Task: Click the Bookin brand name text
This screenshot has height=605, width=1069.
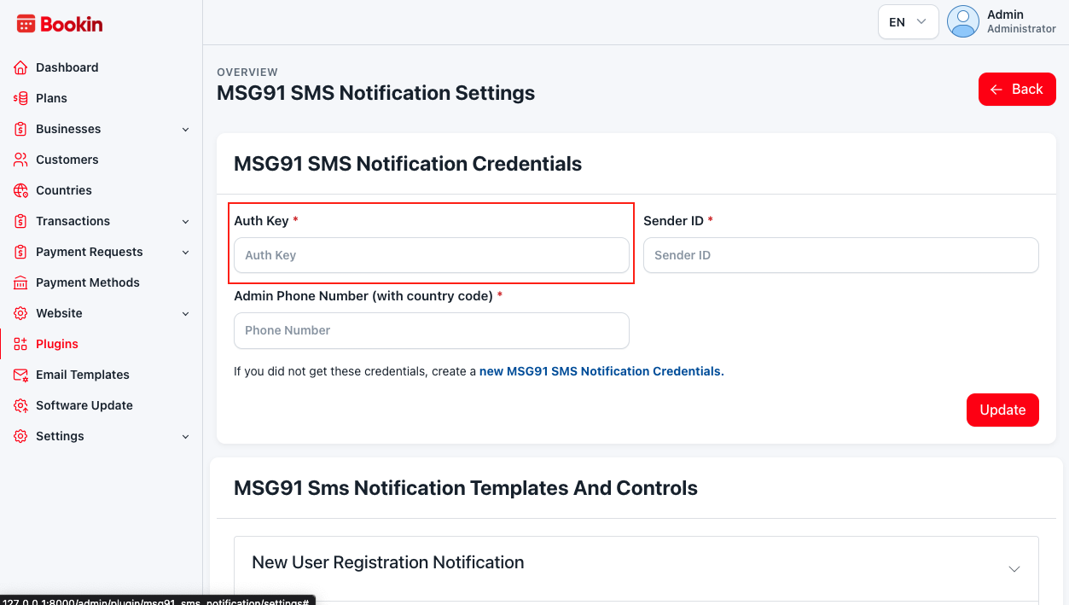Action: (x=72, y=24)
